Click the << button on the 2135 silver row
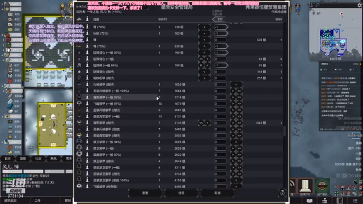The height and width of the screenshot is (204, 363). click(x=201, y=123)
